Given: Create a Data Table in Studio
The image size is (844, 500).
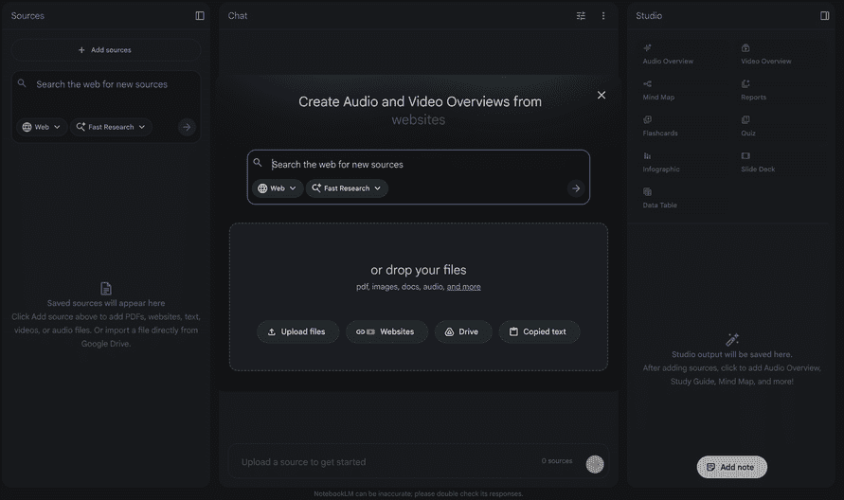Looking at the screenshot, I should tap(681, 199).
